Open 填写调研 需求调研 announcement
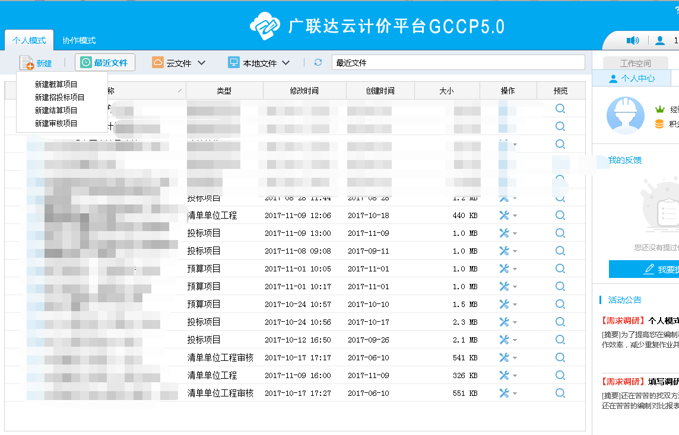 640,382
